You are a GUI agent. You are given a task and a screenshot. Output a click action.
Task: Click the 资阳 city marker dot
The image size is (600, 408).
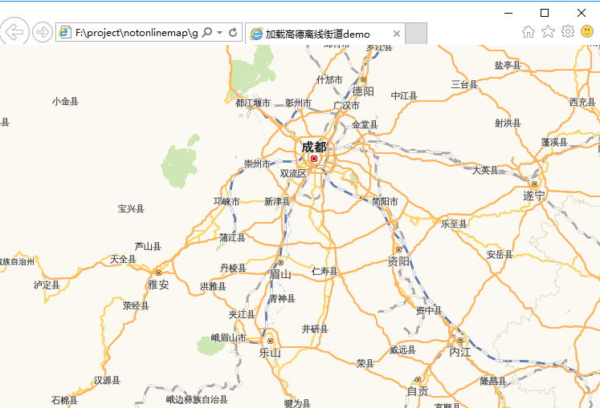click(x=398, y=249)
